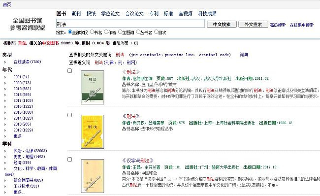This screenshot has width=320, height=196.
Task: Filter results by year 2016
Action: [23, 106]
